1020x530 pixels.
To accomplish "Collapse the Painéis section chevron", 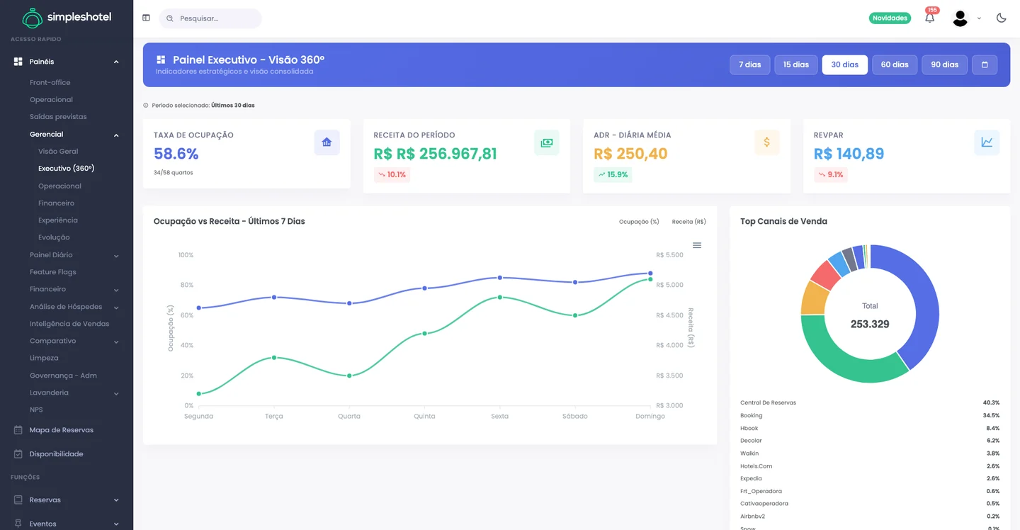I will [x=116, y=62].
